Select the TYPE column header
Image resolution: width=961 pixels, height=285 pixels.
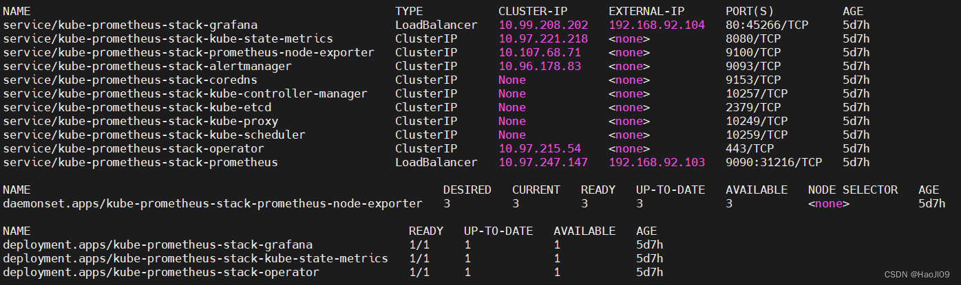tap(409, 11)
